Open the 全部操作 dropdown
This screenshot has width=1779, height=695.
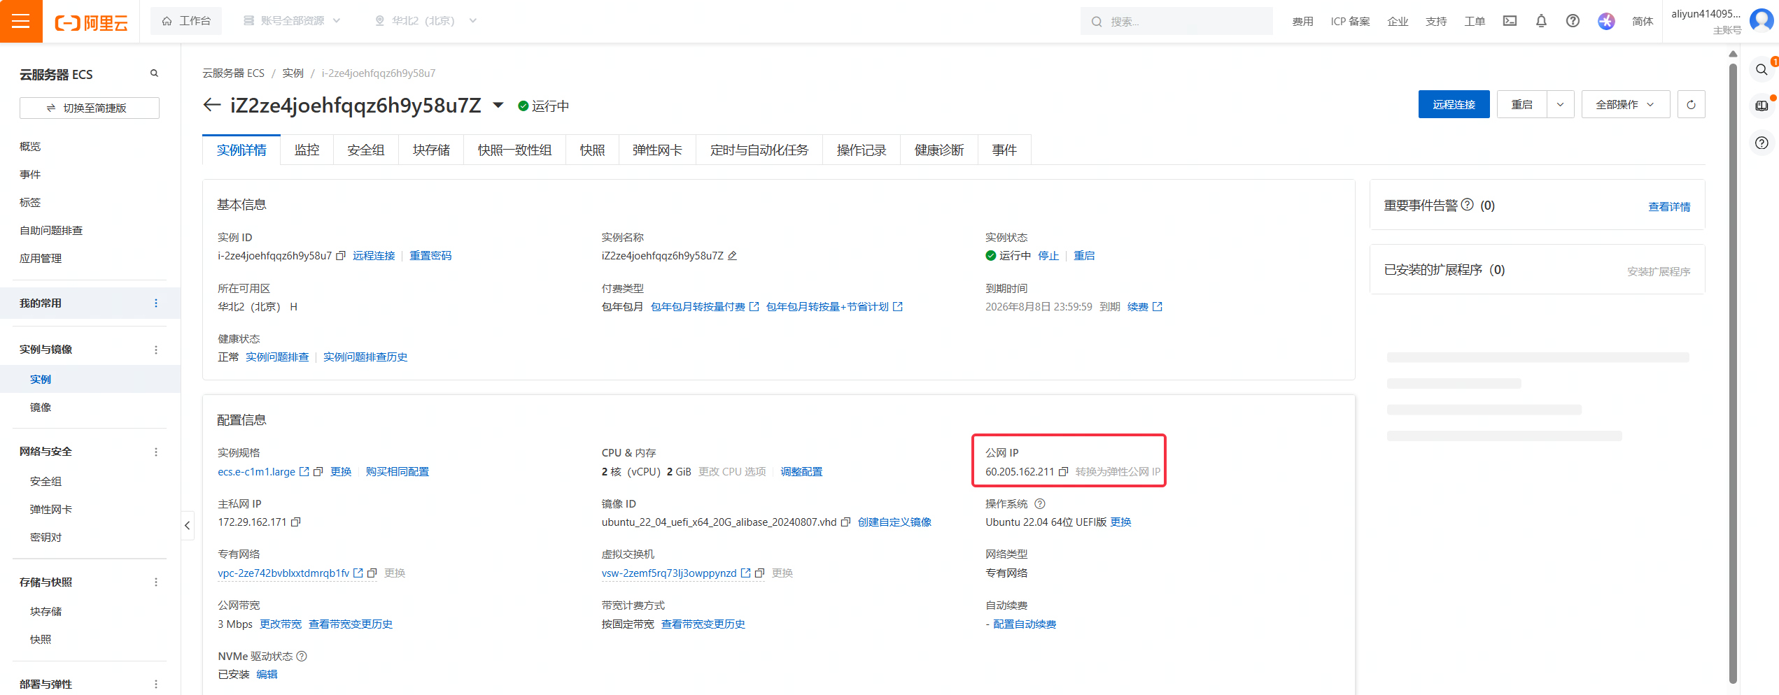coord(1625,105)
